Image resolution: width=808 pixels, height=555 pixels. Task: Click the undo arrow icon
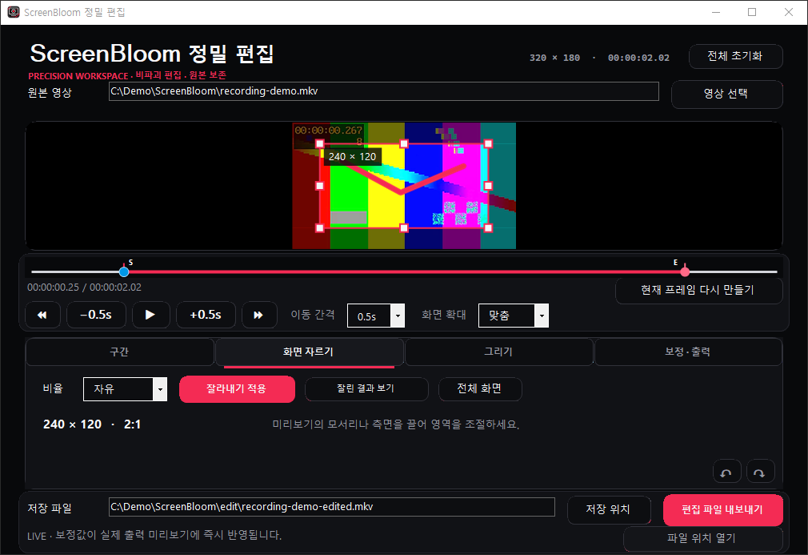(726, 472)
